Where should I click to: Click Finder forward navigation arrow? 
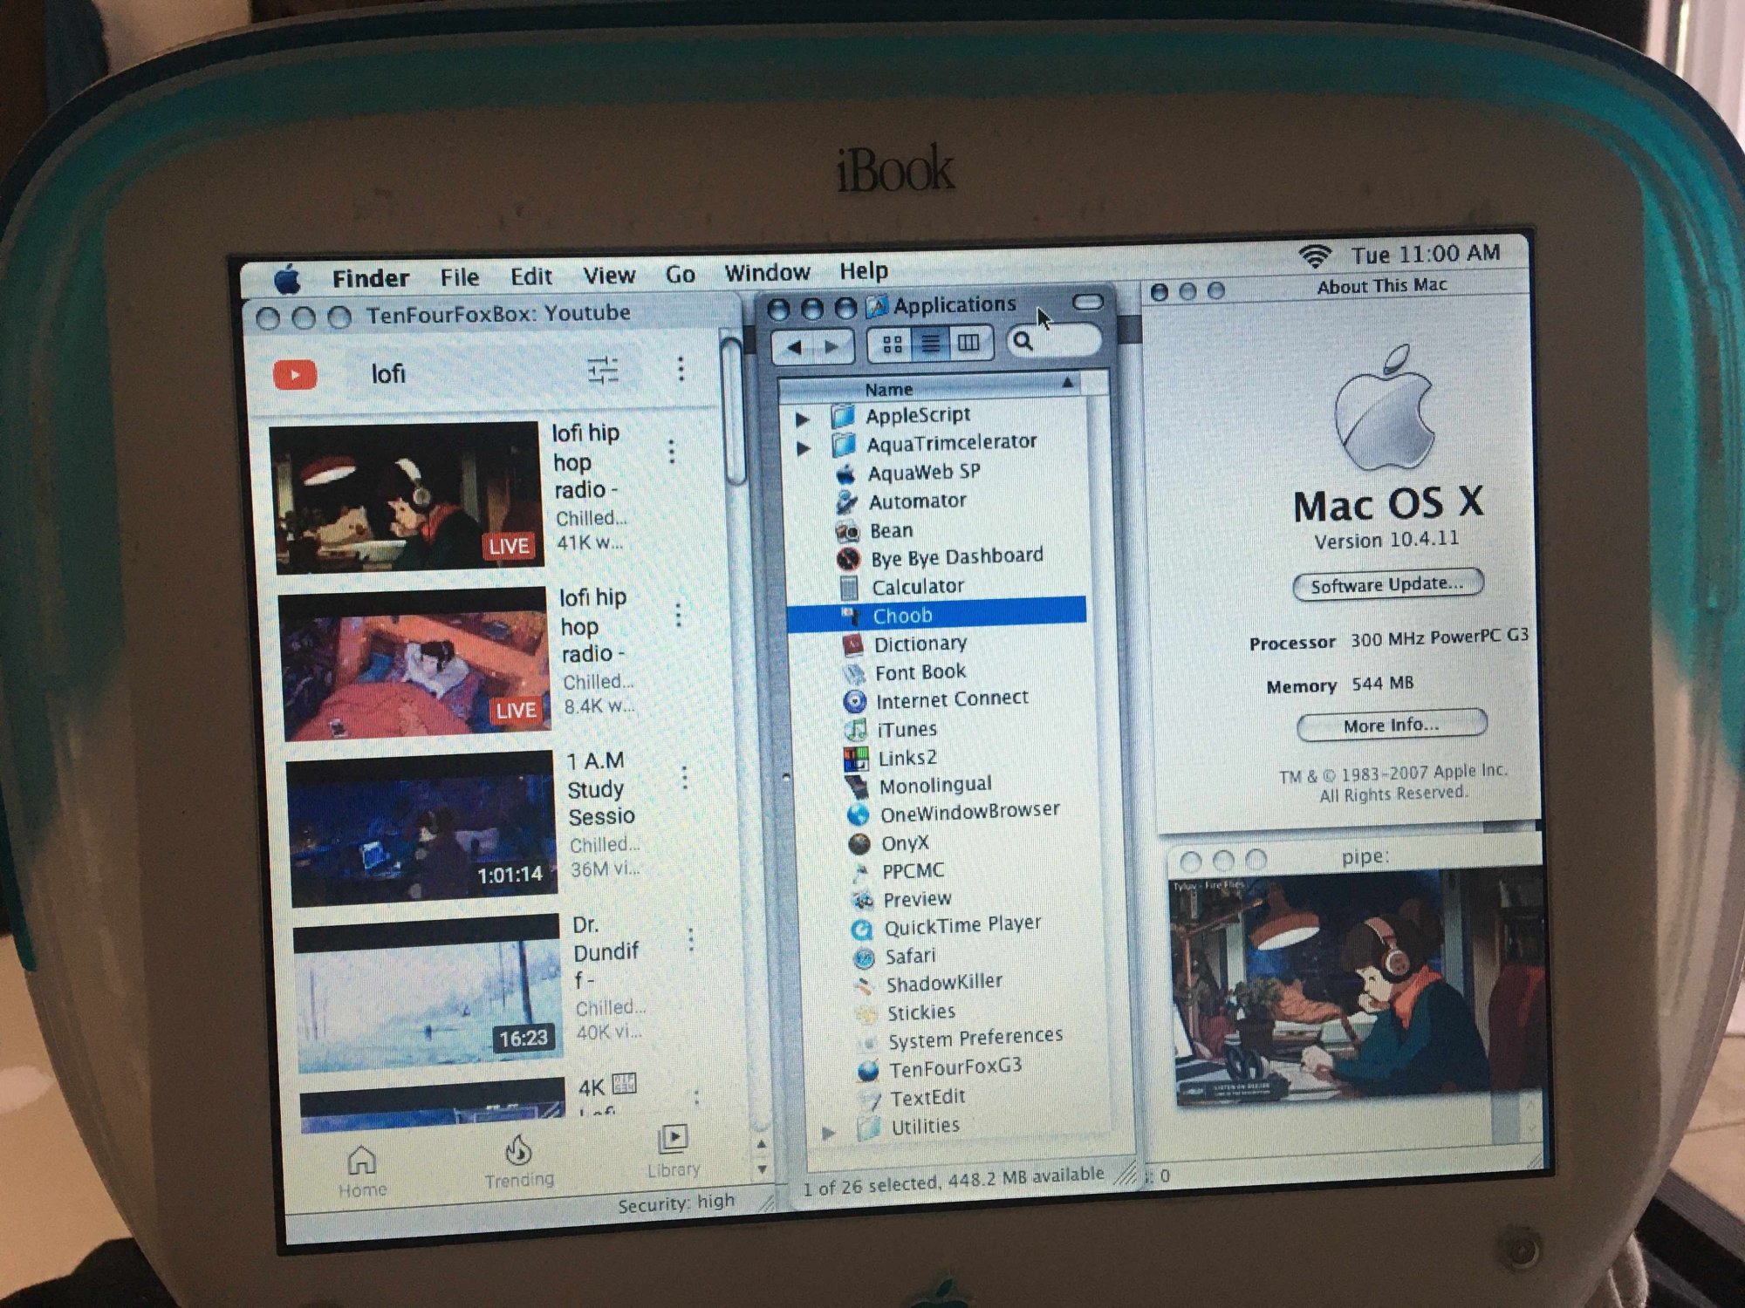coord(832,347)
